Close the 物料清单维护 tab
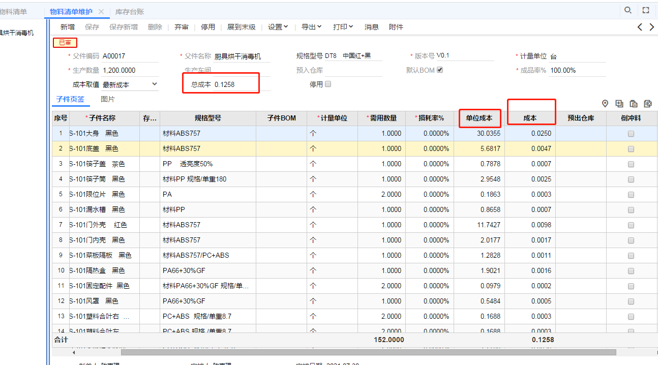 click(x=101, y=12)
